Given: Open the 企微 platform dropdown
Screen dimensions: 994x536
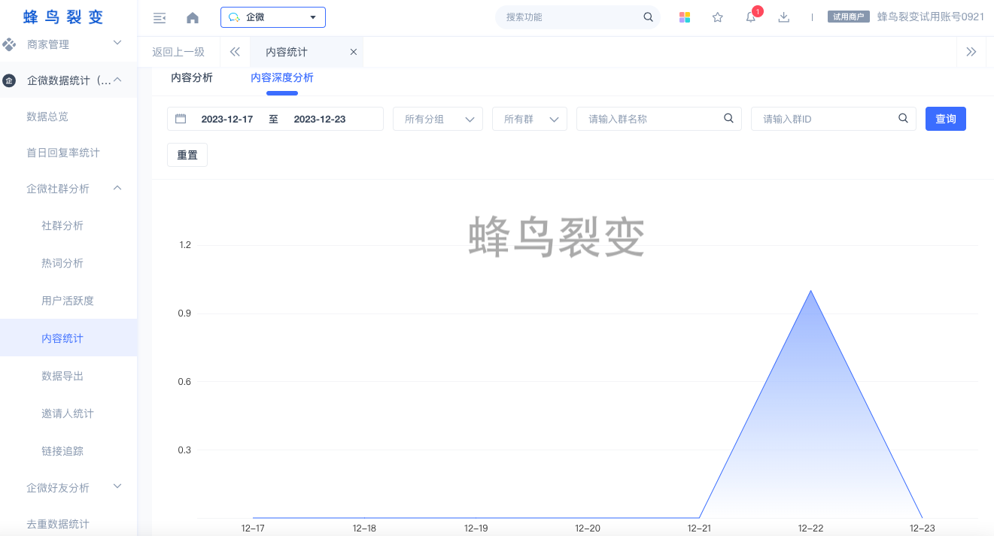Looking at the screenshot, I should coord(272,17).
